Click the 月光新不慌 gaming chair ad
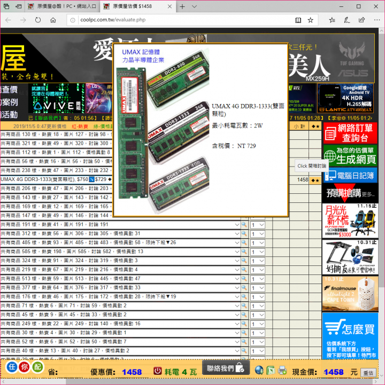Screen dimensions: 385x385 tap(350, 221)
